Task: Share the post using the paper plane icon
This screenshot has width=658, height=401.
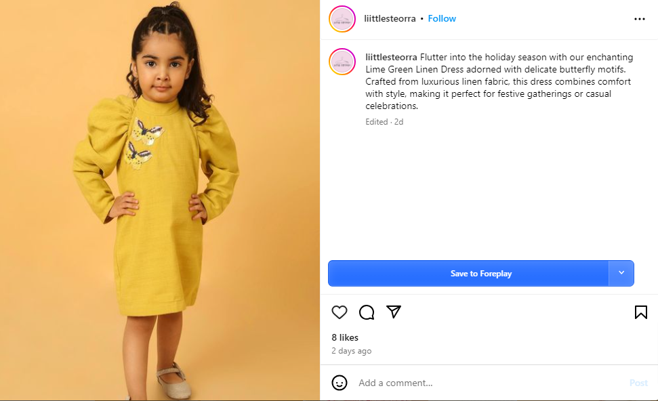Action: (394, 312)
